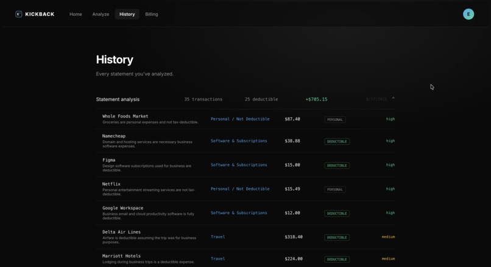This screenshot has height=267, width=491.
Task: Select the Figma transaction name
Action: point(108,160)
